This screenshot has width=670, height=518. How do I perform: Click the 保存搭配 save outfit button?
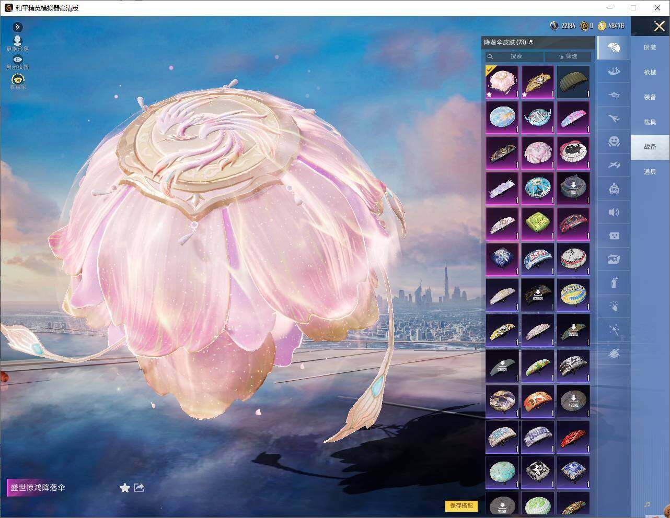coord(461,505)
